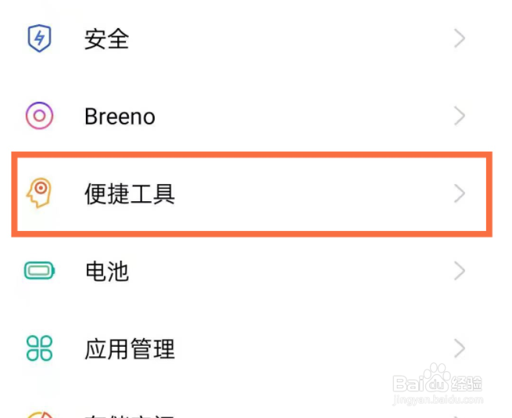Tap the 应用管理 four-circle icon

click(39, 349)
